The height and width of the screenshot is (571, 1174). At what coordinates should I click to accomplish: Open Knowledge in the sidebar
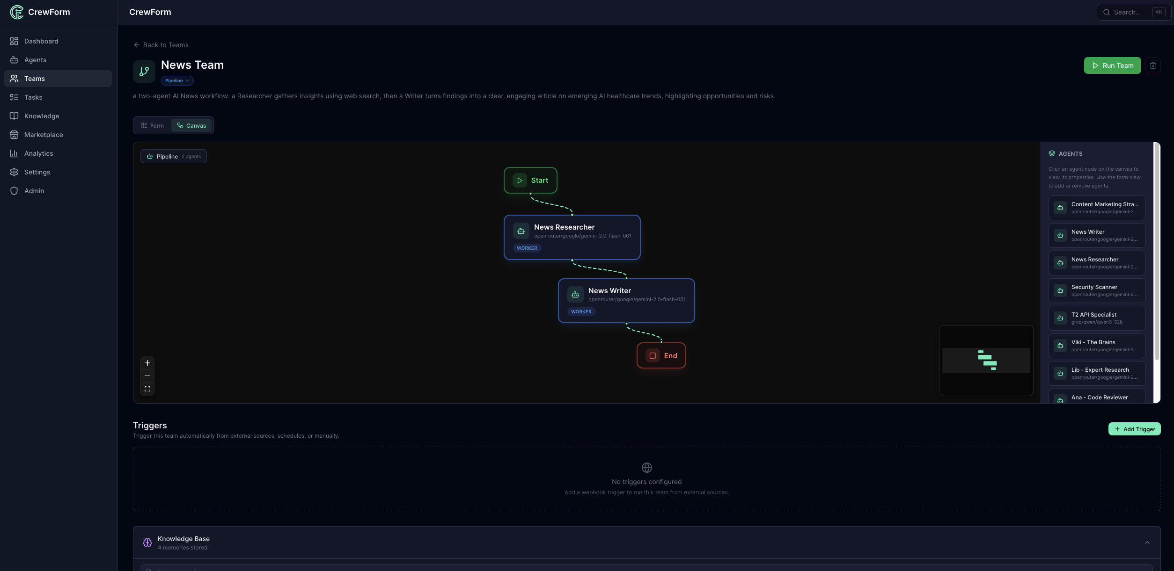(x=41, y=116)
